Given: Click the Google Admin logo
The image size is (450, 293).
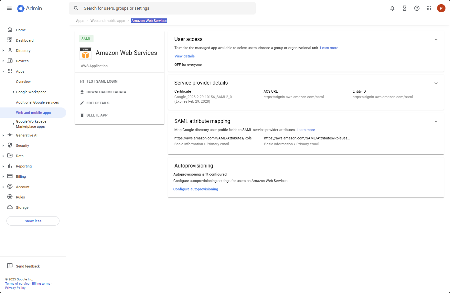Looking at the screenshot, I should coord(29,8).
